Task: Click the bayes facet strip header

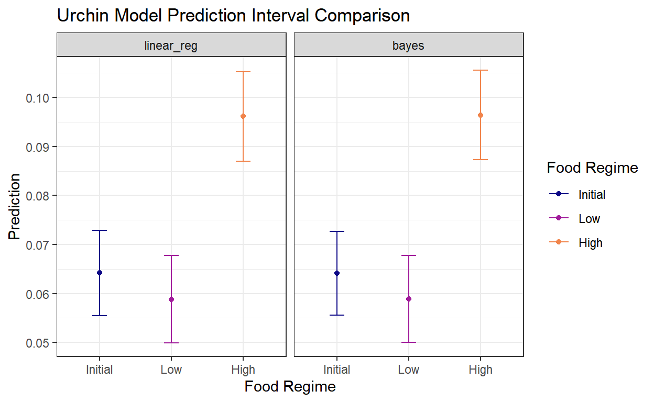Action: coord(408,45)
